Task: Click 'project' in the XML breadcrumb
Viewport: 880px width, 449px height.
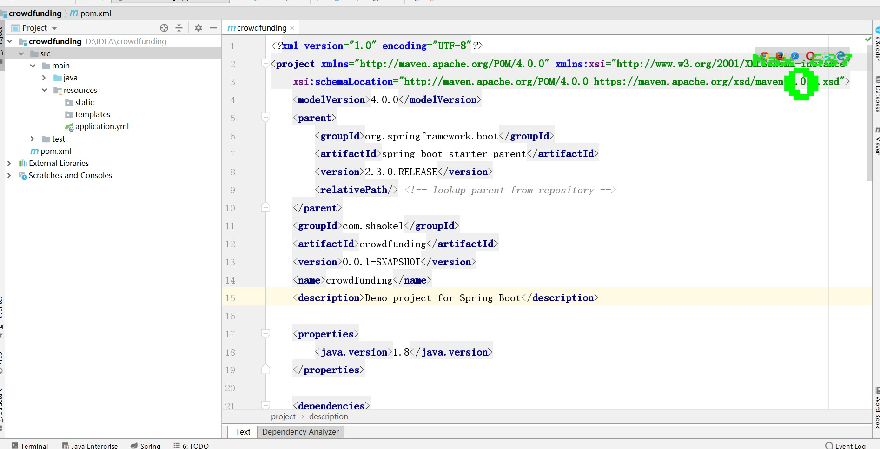Action: click(283, 416)
